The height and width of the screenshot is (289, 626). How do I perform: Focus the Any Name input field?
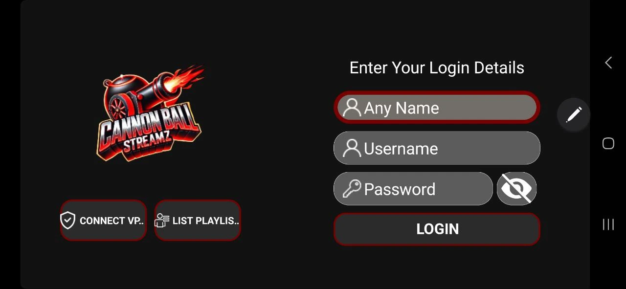pyautogui.click(x=437, y=108)
